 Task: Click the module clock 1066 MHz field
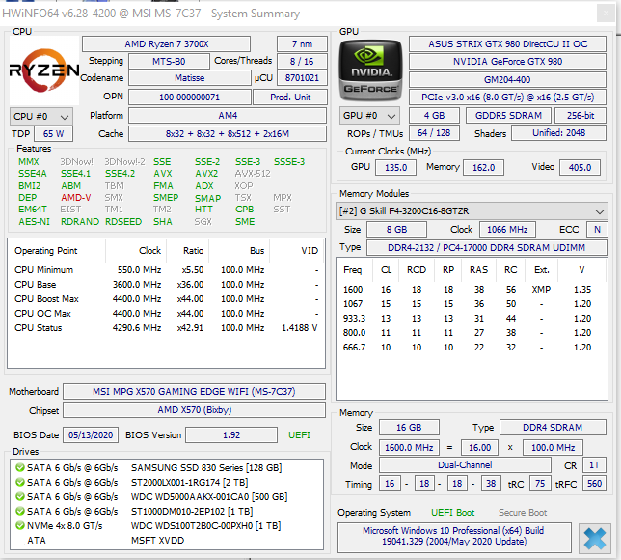tap(507, 229)
